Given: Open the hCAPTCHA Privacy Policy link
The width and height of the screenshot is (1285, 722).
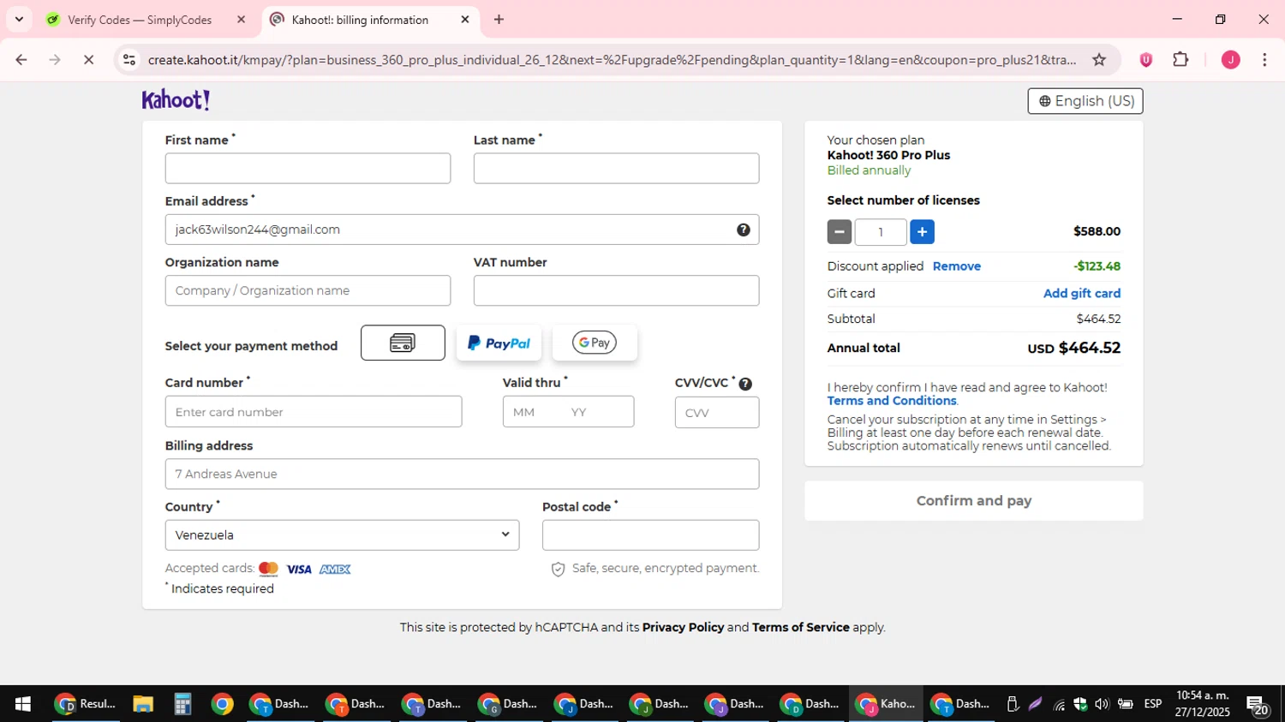Looking at the screenshot, I should pos(683,627).
